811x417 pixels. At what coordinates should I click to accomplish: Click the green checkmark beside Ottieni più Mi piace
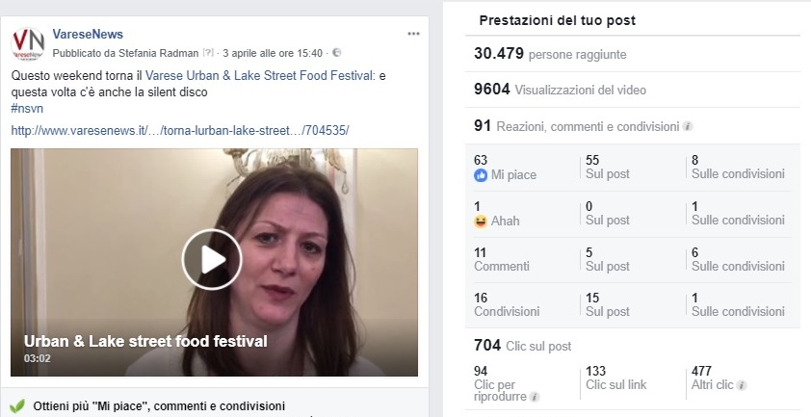click(17, 405)
